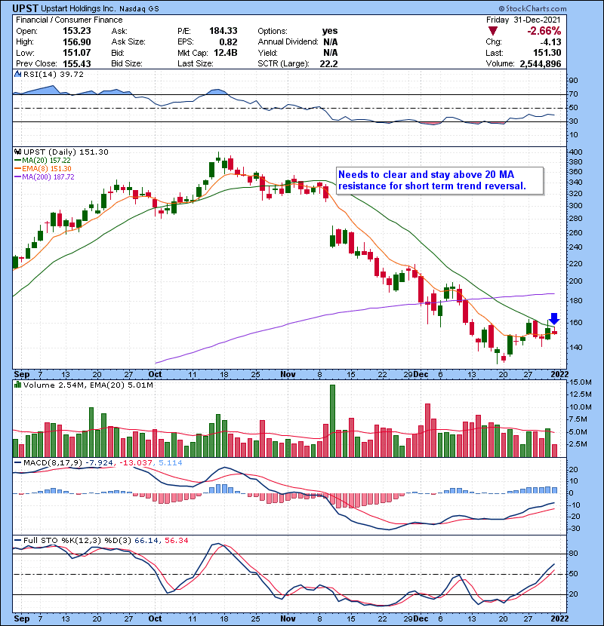604x626 pixels.
Task: Click the RSI(14) panel area-chart icon
Action: tap(17, 74)
